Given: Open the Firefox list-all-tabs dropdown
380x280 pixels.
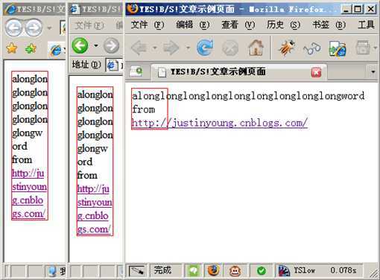Looking at the screenshot, I should [373, 71].
